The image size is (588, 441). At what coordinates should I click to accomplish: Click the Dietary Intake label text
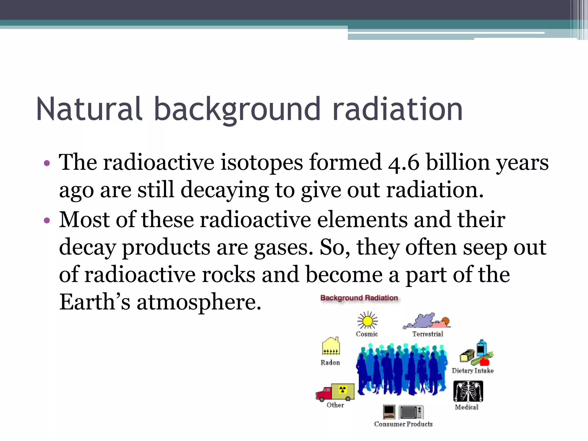pos(473,371)
